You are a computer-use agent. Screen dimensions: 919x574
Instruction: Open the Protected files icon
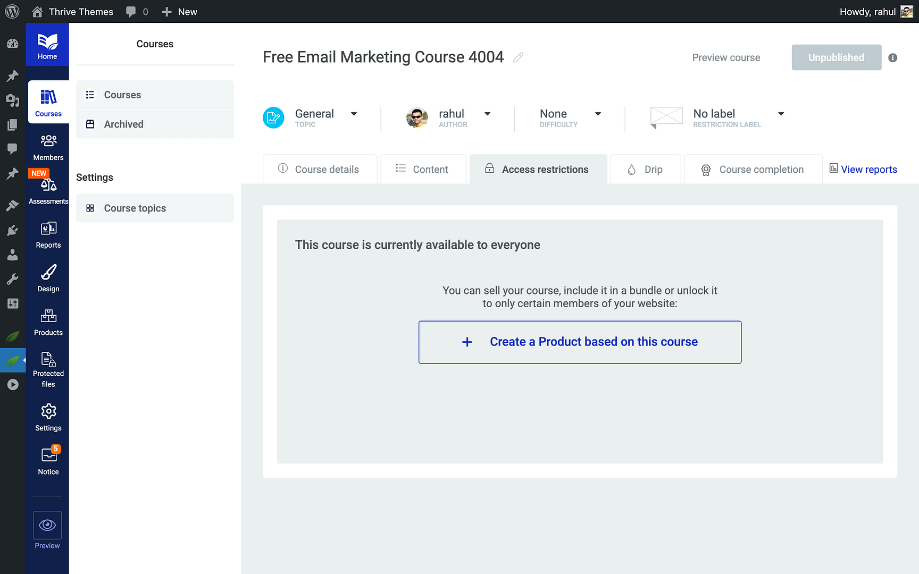click(x=48, y=360)
